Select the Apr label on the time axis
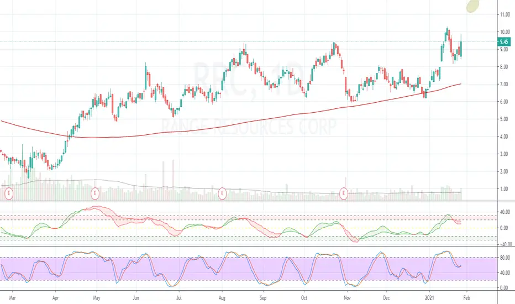 (x=55, y=298)
